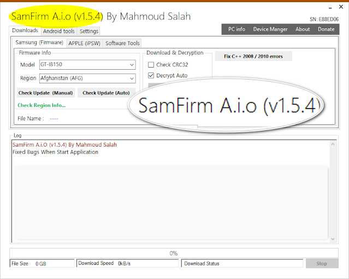Click the 0% download progress bar
Viewport: 349px width, 279px height.
[x=174, y=253]
